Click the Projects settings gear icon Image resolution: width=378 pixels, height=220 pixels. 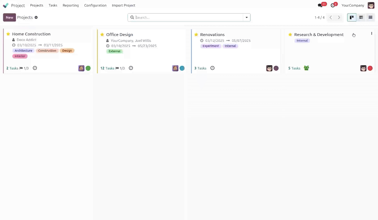(36, 18)
